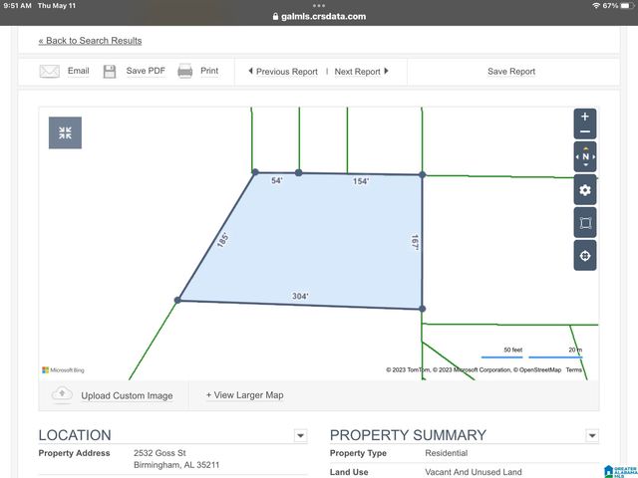Zoom out on the parcel map
The image size is (638, 478).
(585, 132)
